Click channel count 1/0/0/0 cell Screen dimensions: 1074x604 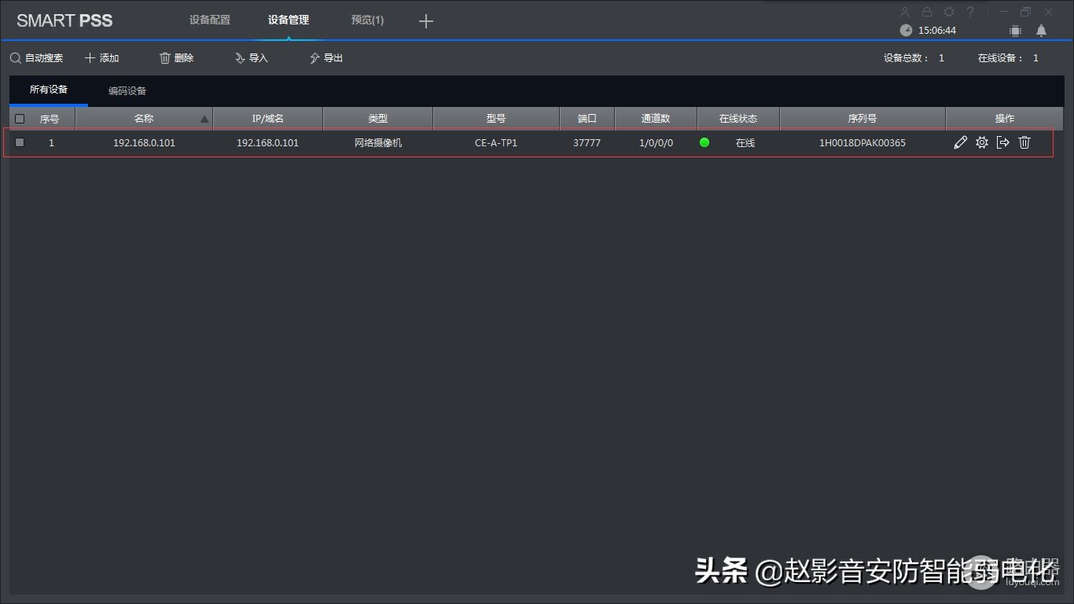tap(656, 143)
